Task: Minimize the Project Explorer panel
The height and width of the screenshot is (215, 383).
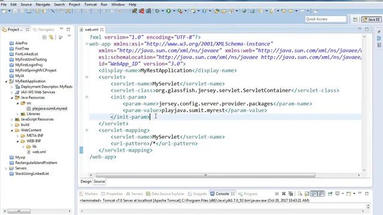Action: tap(62, 29)
